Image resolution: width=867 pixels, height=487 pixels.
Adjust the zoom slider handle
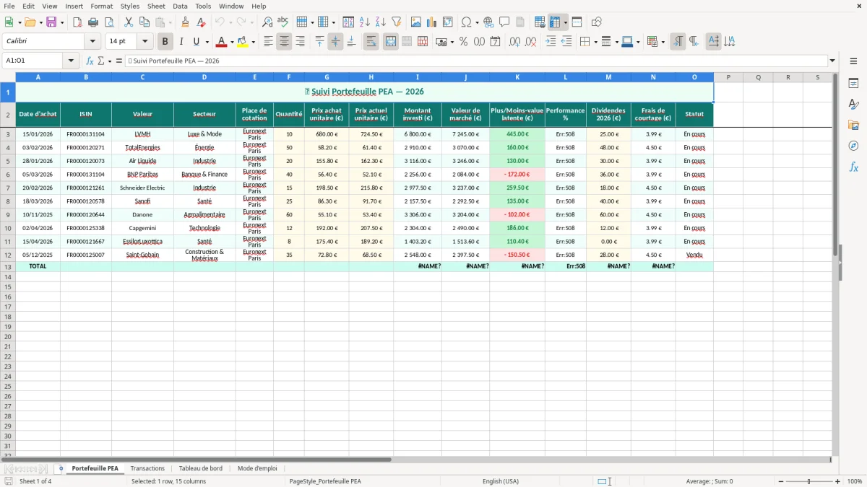point(809,481)
